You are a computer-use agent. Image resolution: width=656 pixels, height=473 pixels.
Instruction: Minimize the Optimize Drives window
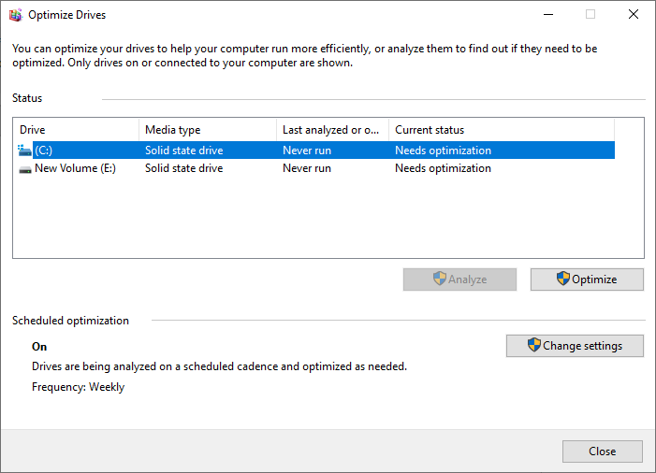(548, 15)
